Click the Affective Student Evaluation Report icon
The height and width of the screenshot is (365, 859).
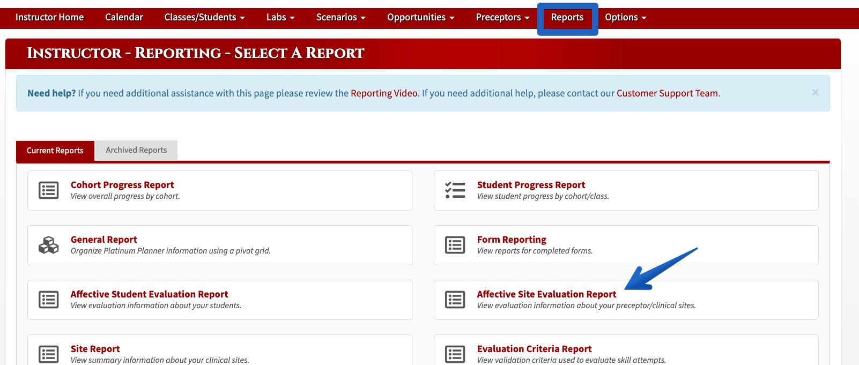point(49,300)
